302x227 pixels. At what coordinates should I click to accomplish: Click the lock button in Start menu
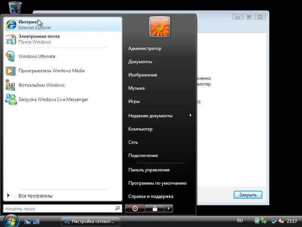(155, 208)
